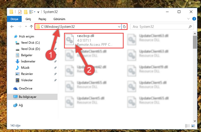Open the quick access toolbar customize dropdown

[x=38, y=12]
